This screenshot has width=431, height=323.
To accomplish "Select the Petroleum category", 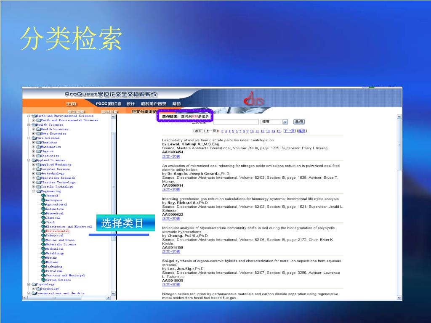I will pos(54,271).
